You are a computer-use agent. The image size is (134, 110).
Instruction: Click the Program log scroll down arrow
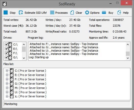click(x=128, y=58)
